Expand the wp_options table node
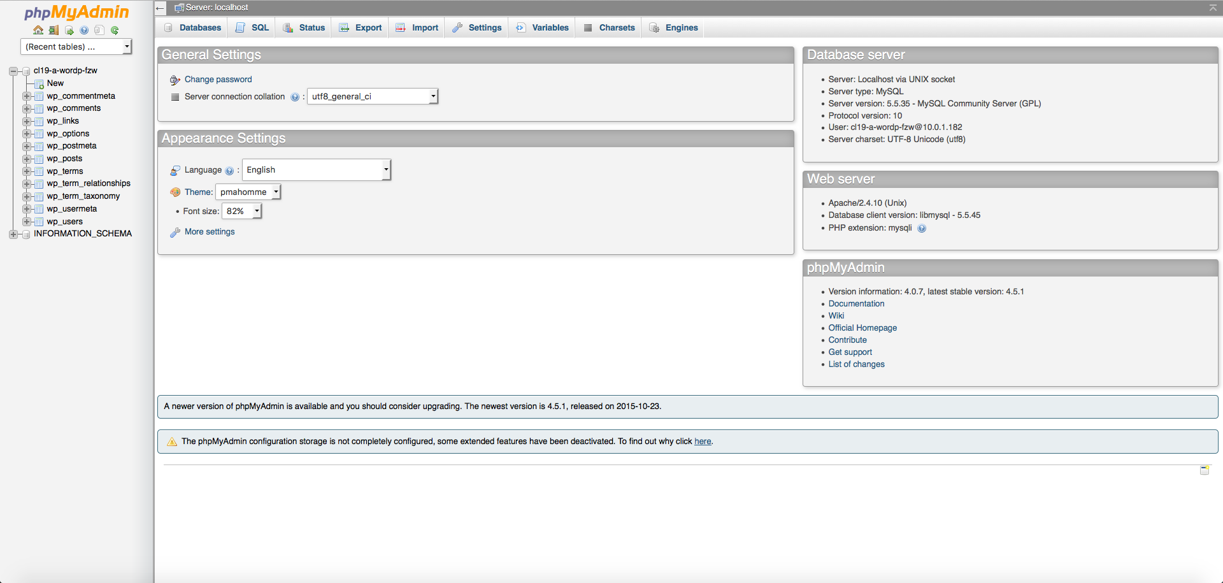This screenshot has width=1223, height=583. (x=27, y=134)
